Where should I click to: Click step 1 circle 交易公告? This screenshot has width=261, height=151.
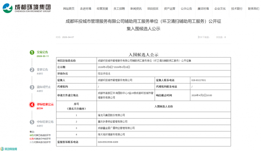tap(32, 52)
